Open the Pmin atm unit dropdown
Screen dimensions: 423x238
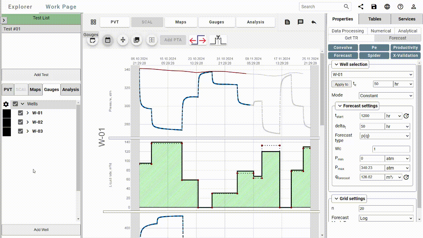pos(398,159)
